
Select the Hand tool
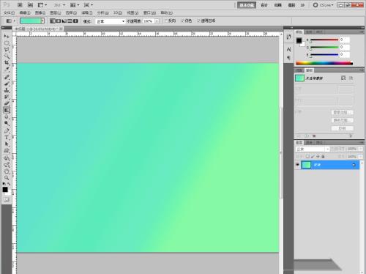(x=7, y=171)
